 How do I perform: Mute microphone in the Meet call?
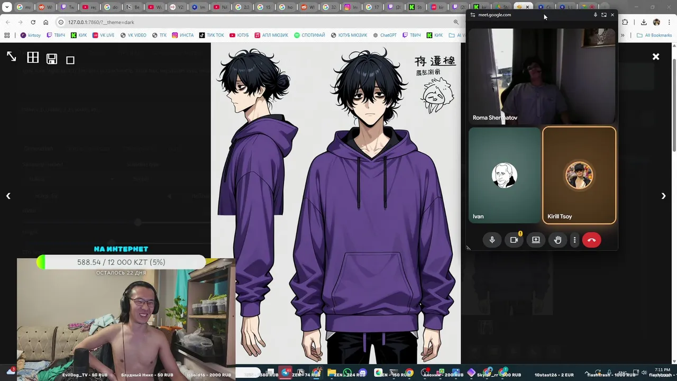tap(492, 240)
